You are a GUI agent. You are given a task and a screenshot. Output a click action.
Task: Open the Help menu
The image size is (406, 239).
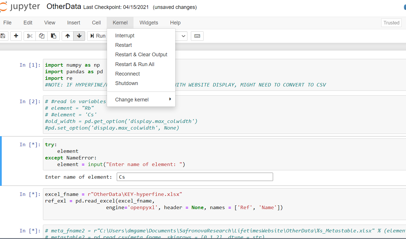[x=175, y=23]
